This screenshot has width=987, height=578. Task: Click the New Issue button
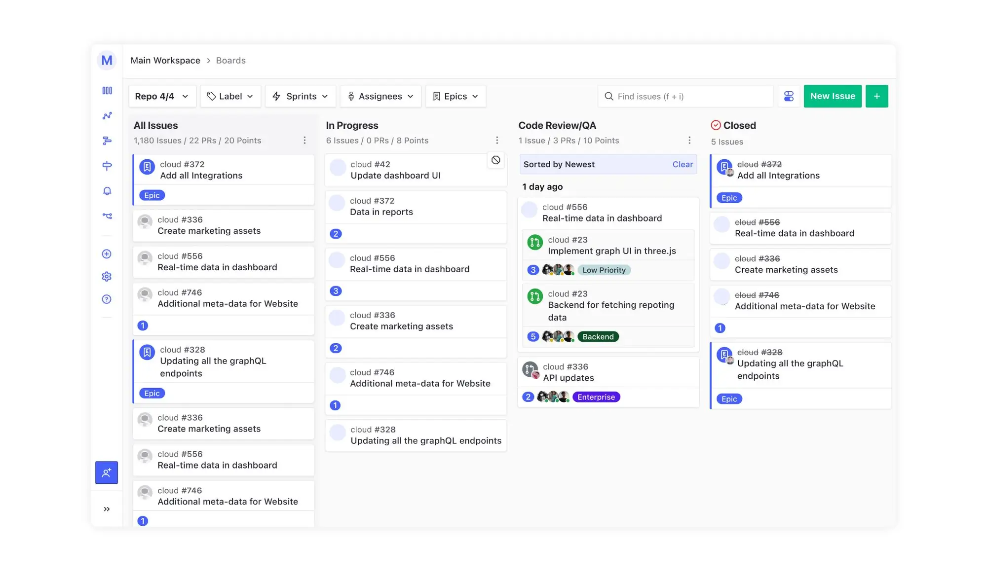tap(833, 96)
